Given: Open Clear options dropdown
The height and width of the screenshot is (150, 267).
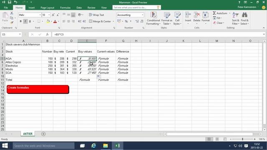Looking at the screenshot, I should pyautogui.click(x=219, y=23).
